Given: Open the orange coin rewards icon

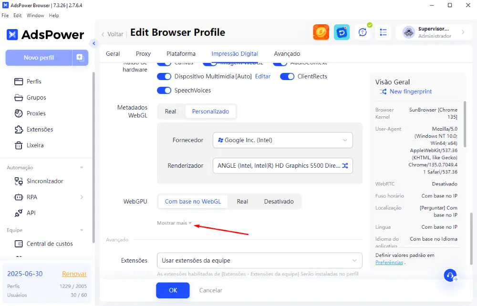Looking at the screenshot, I should click(x=321, y=32).
